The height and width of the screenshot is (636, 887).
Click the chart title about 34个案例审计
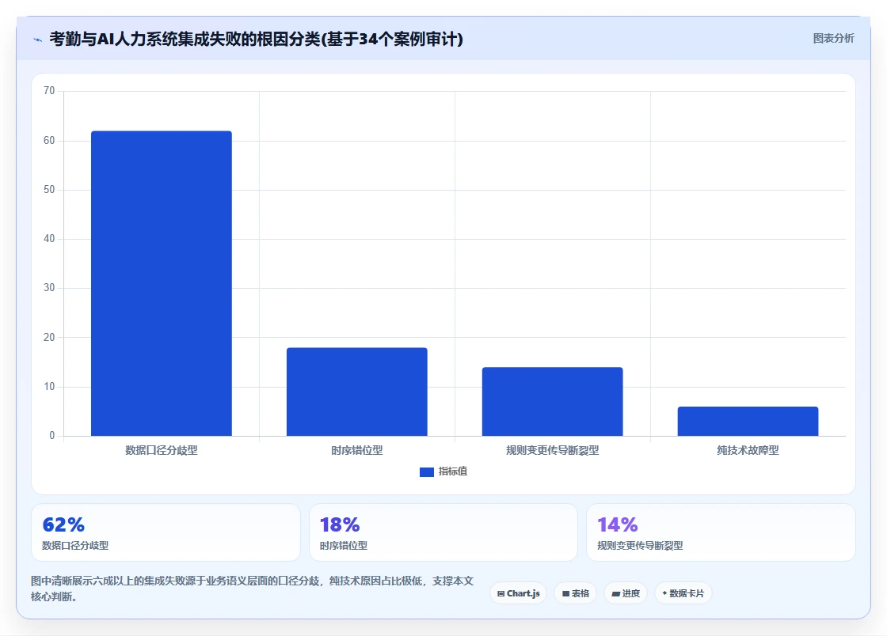257,39
